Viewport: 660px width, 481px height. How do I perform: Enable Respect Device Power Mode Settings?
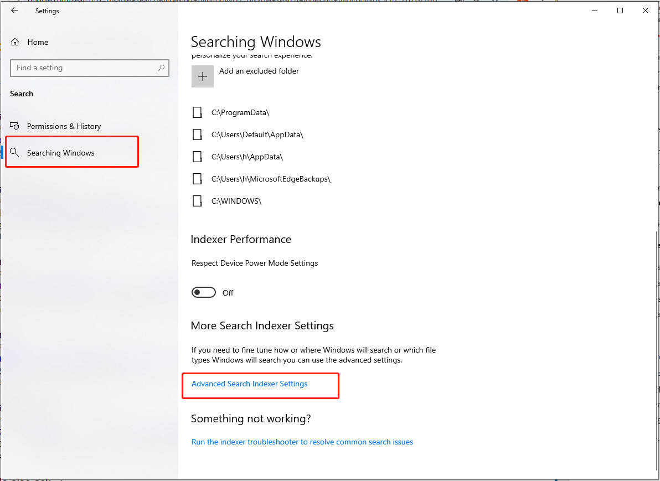click(203, 292)
